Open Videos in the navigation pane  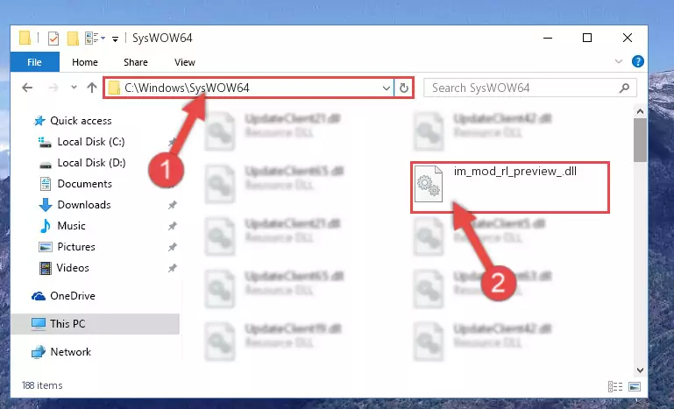pyautogui.click(x=73, y=268)
